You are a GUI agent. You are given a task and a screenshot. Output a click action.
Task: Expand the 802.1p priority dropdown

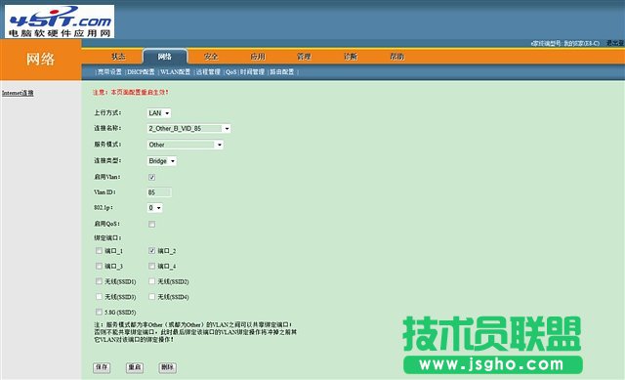(154, 208)
